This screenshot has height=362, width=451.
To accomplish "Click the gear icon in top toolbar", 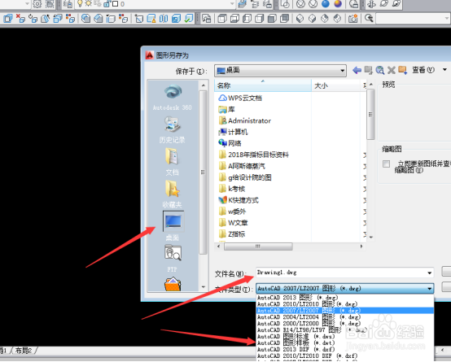I will click(x=37, y=4).
